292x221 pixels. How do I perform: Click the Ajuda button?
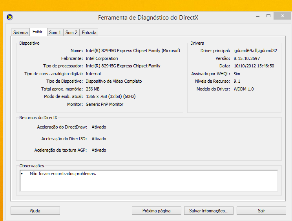(35, 210)
